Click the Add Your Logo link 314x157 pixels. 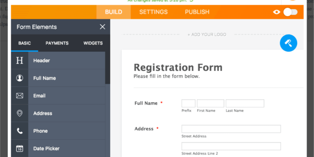207,35
